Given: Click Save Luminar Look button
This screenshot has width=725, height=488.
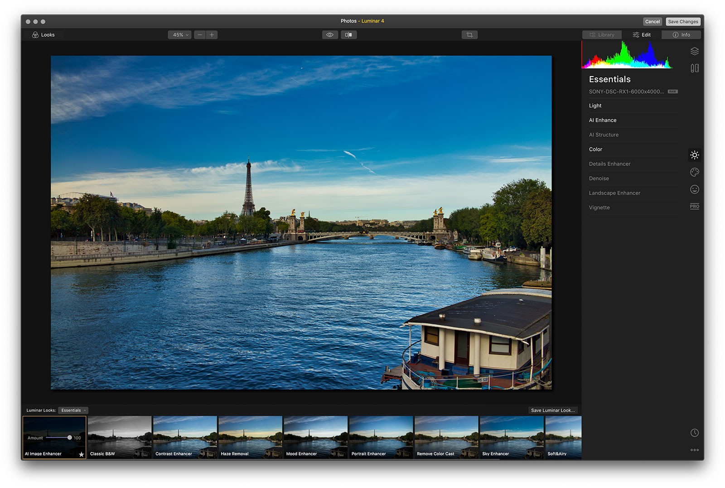Looking at the screenshot, I should point(553,411).
